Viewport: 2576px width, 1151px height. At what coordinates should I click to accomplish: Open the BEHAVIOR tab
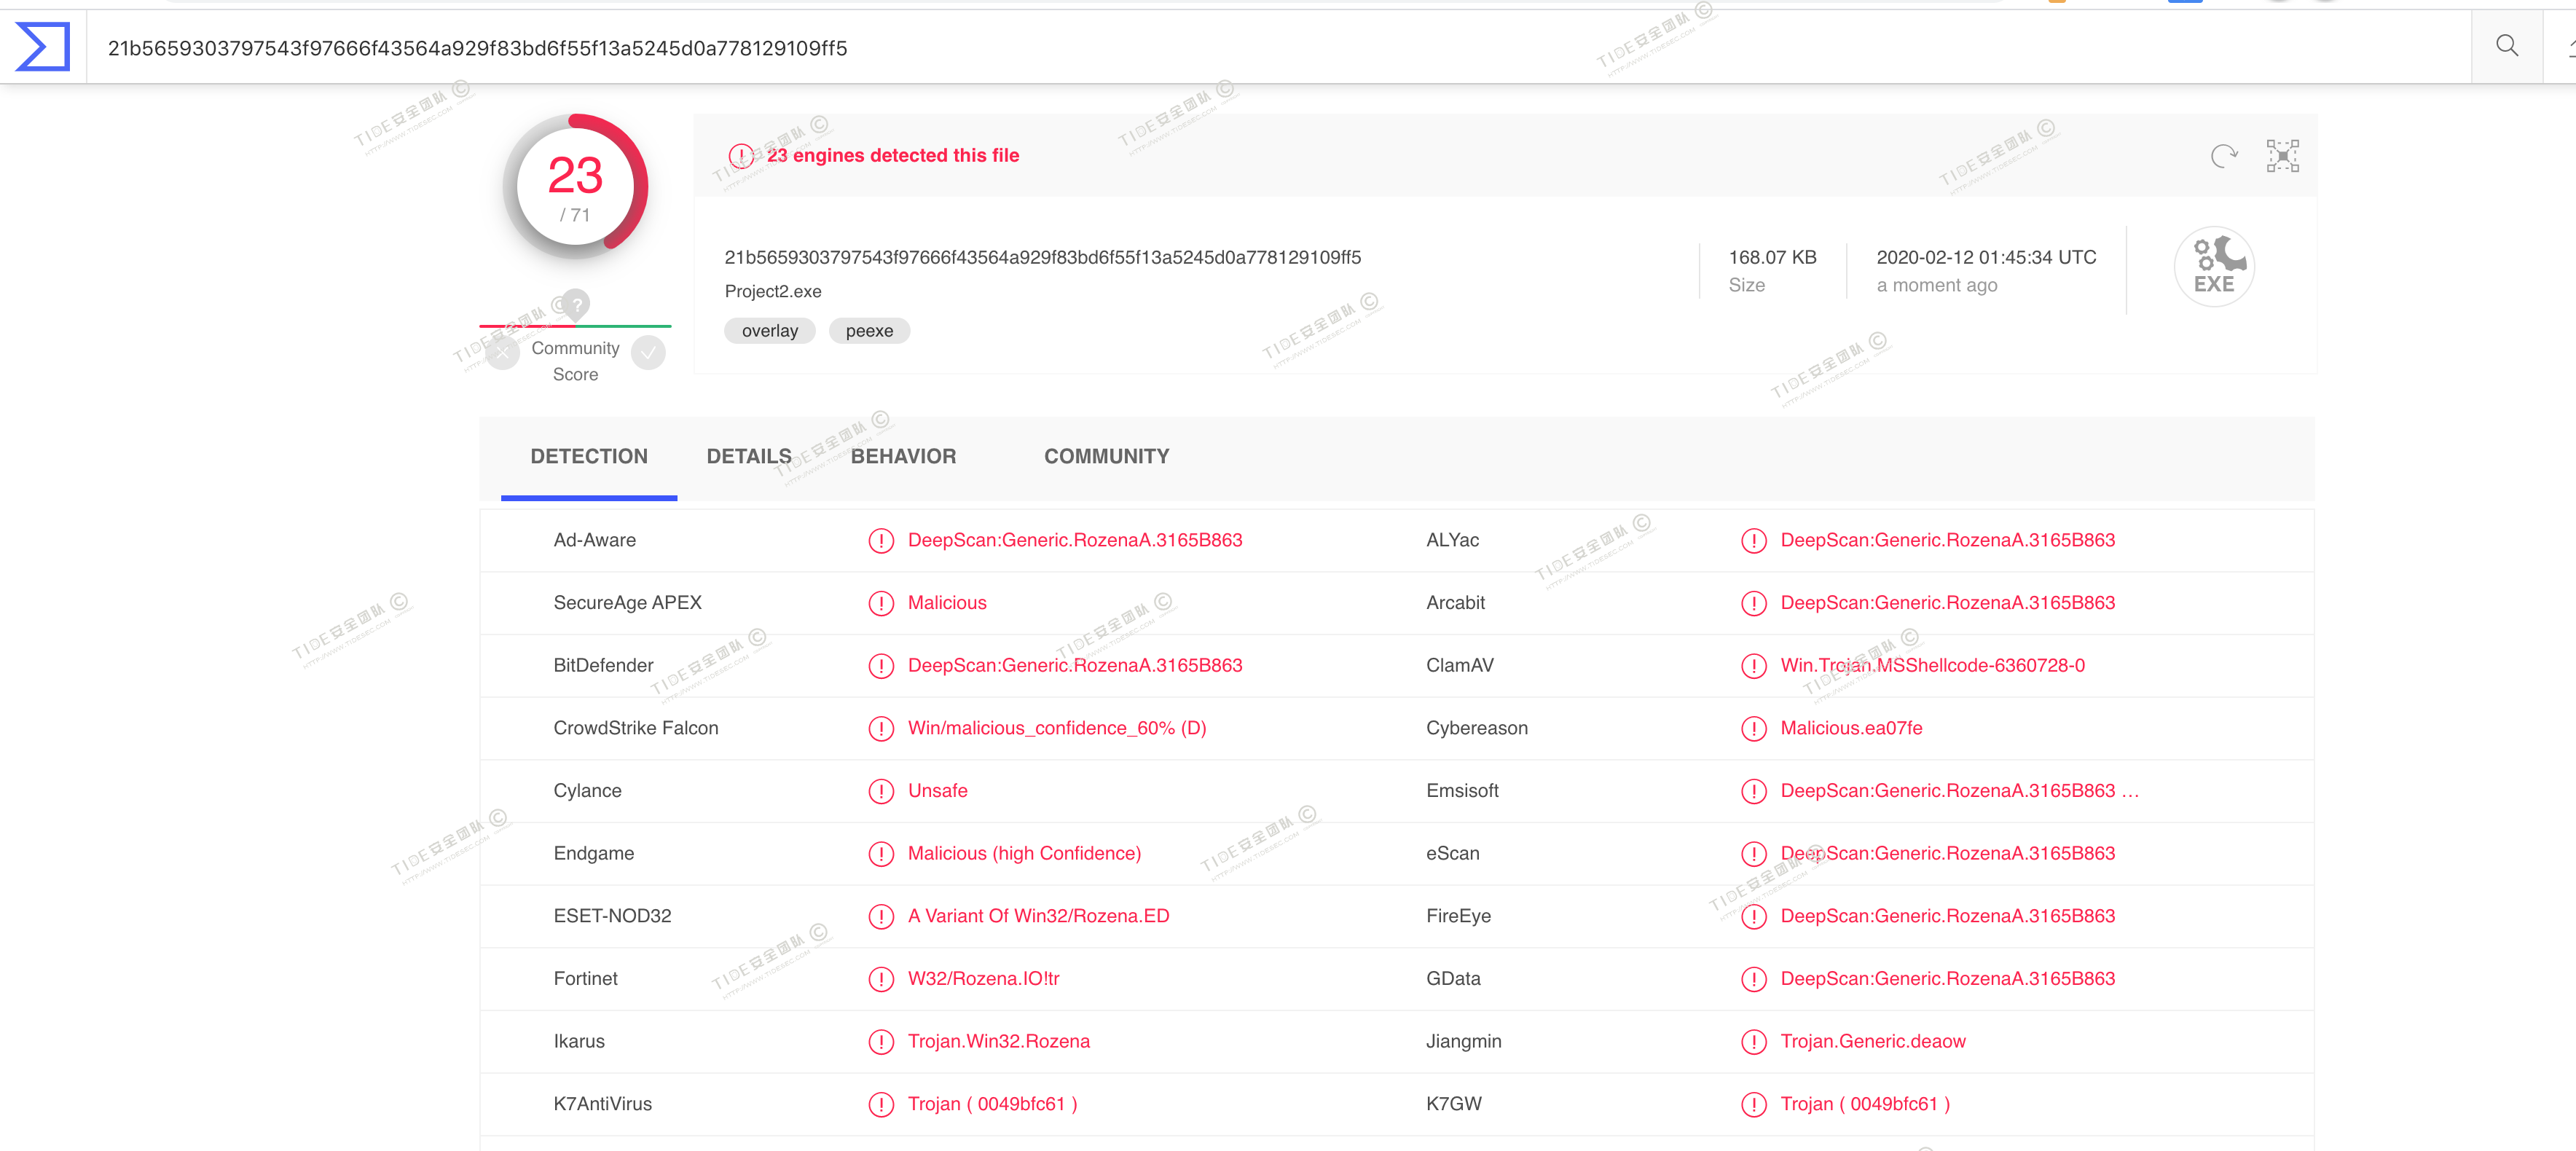coord(903,457)
